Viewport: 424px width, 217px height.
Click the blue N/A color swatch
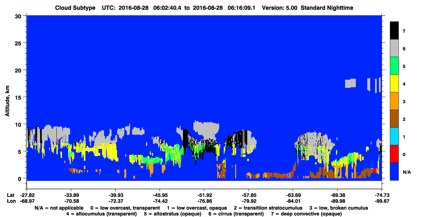394,171
